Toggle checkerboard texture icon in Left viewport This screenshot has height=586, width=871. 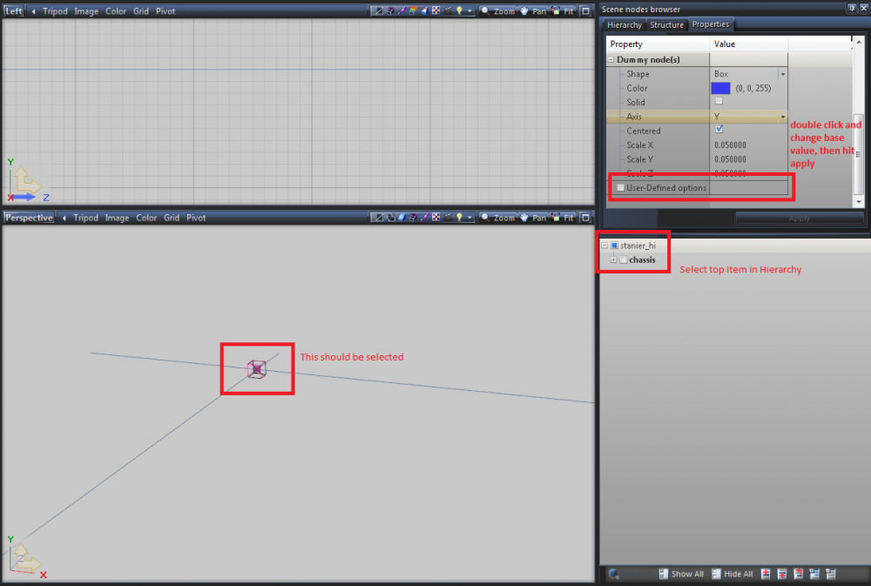tap(436, 11)
